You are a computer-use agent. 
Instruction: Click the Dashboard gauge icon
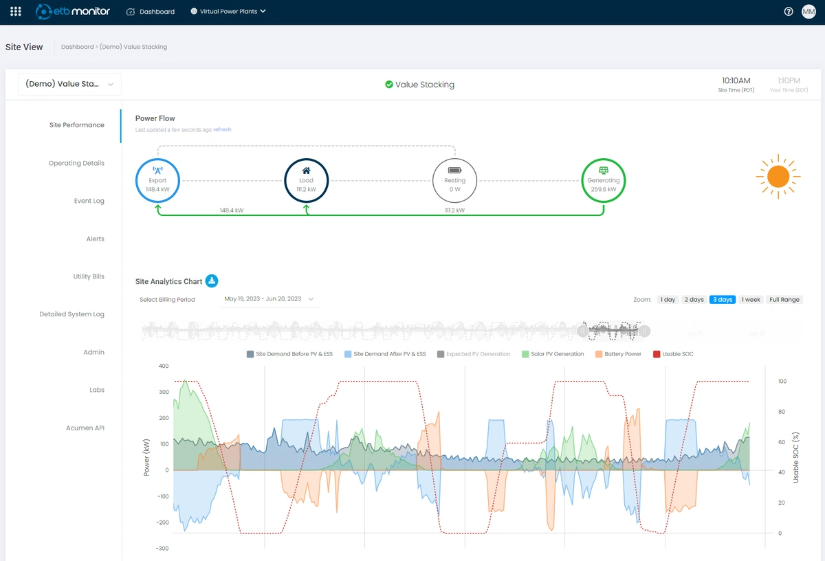[x=131, y=12]
